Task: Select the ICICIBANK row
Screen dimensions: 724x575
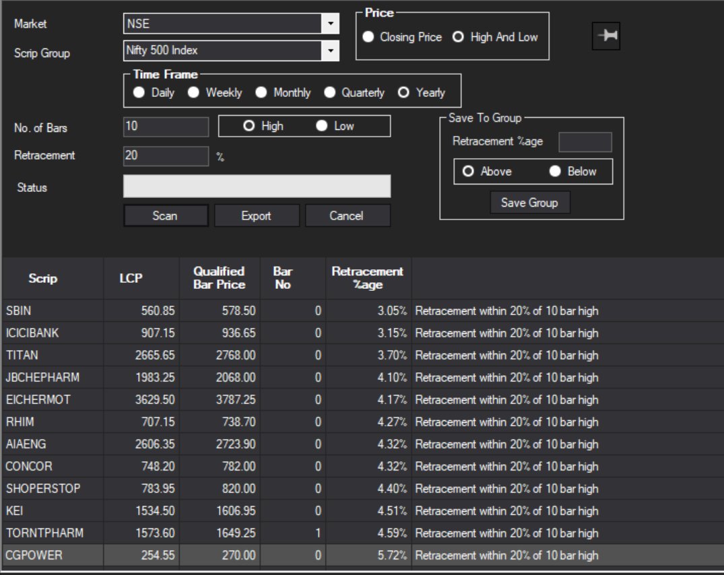Action: [363, 333]
